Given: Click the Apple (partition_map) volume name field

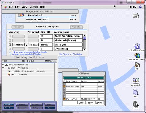Looking at the screenshot, I should coord(68,36).
